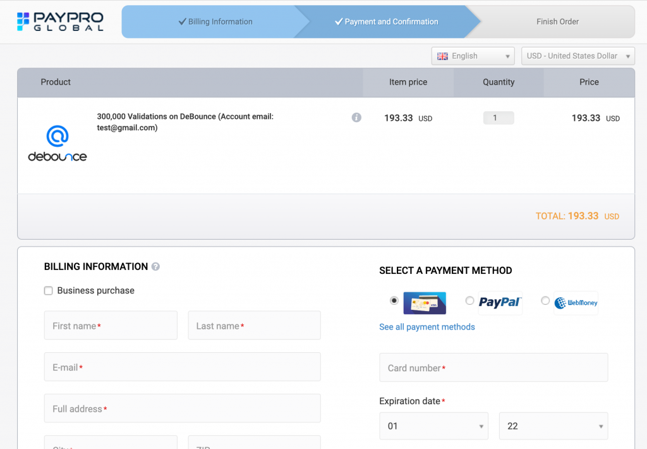Enable the Business purchase checkbox
This screenshot has height=449, width=647.
tap(49, 291)
